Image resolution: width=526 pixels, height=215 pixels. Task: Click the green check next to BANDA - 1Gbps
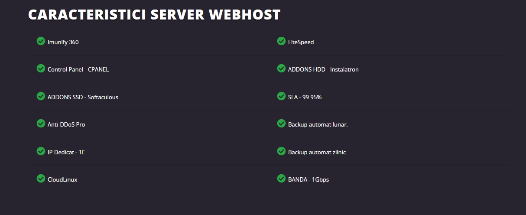click(281, 179)
